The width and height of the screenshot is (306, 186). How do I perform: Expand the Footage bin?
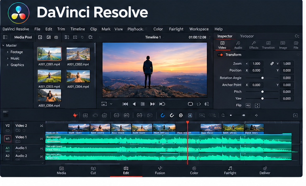[x=8, y=52]
